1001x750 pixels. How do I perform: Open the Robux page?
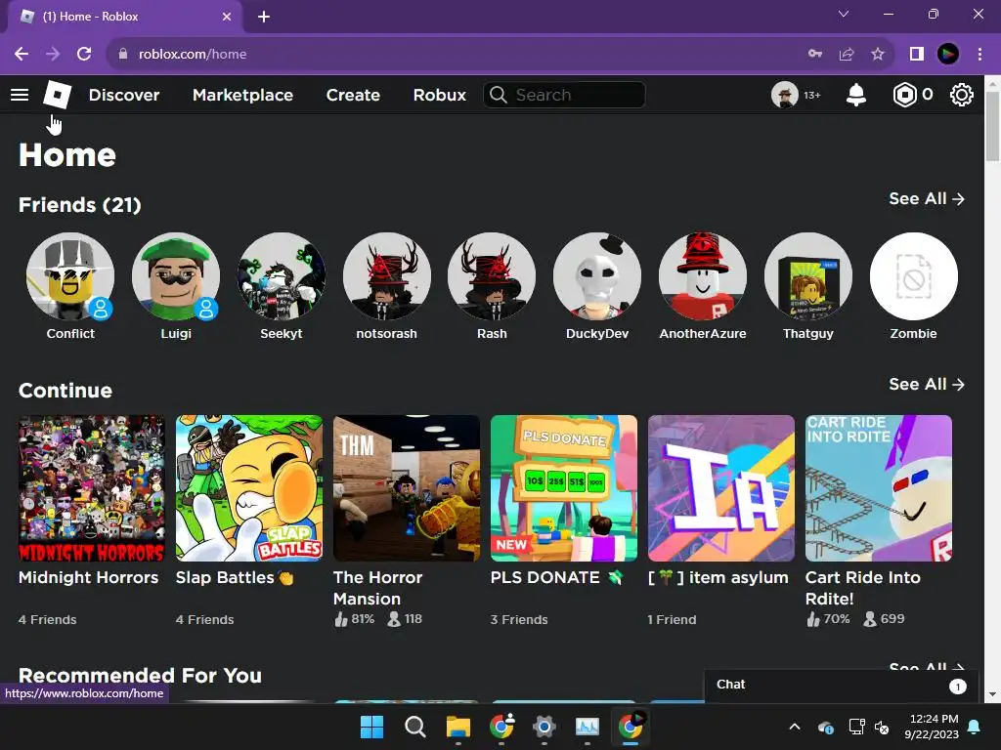click(439, 95)
